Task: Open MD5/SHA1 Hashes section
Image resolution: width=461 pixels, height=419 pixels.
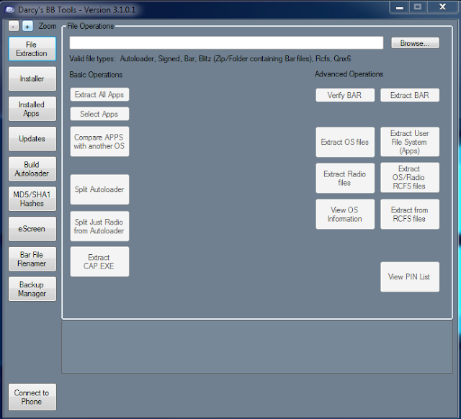Action: pos(32,199)
